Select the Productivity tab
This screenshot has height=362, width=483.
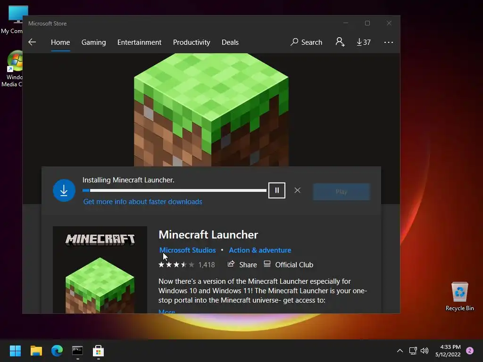pyautogui.click(x=192, y=42)
